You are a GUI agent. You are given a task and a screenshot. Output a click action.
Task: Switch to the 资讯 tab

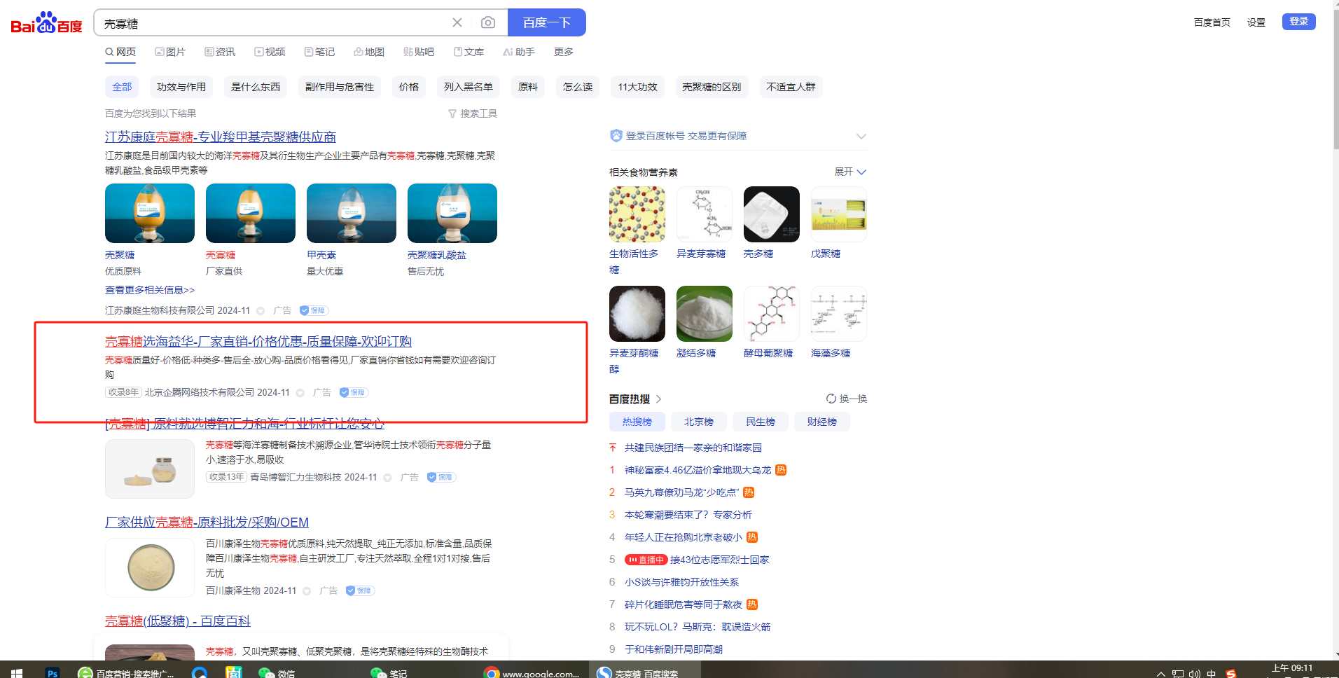[x=220, y=52]
